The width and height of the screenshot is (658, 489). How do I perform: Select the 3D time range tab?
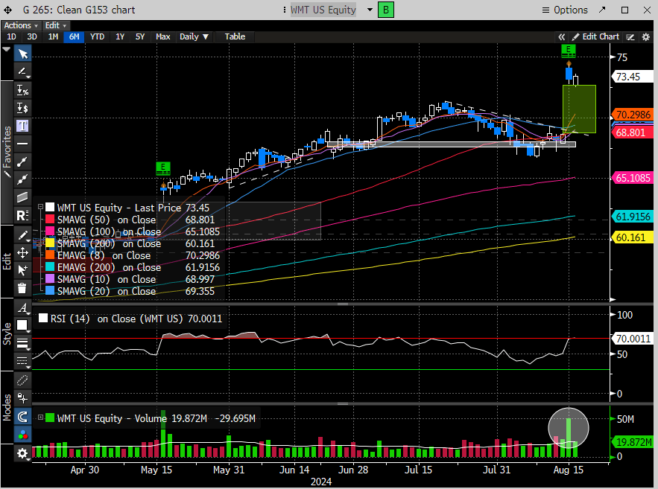pos(32,37)
